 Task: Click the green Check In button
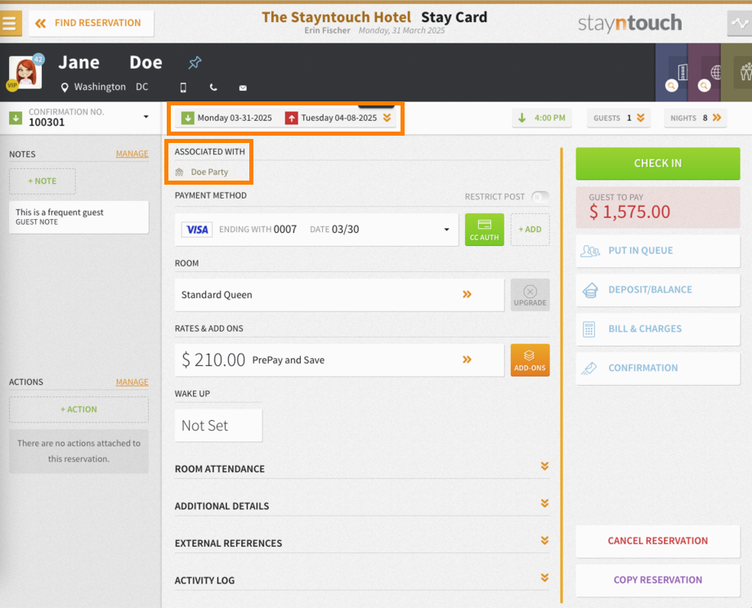point(657,163)
